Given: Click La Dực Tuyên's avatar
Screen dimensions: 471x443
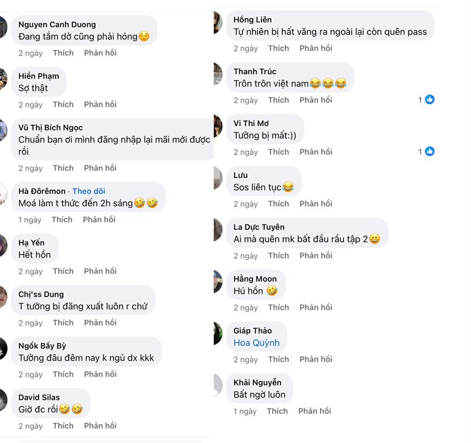Looking at the screenshot, I should click(x=218, y=230).
